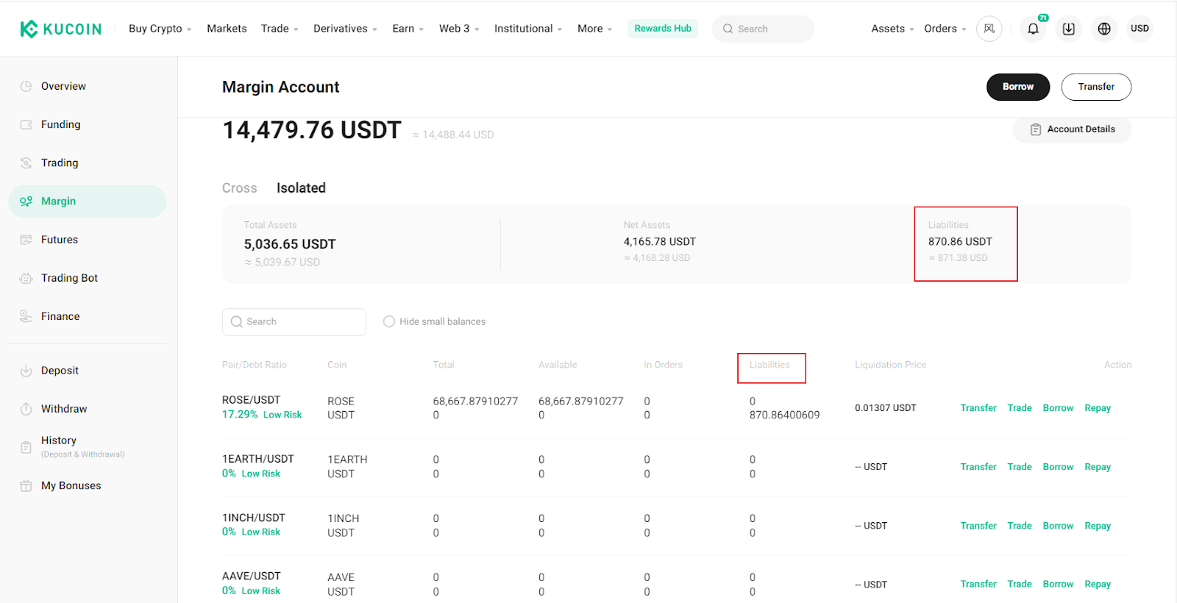Expand the Derivatives dropdown menu
This screenshot has height=603, width=1177.
point(345,29)
